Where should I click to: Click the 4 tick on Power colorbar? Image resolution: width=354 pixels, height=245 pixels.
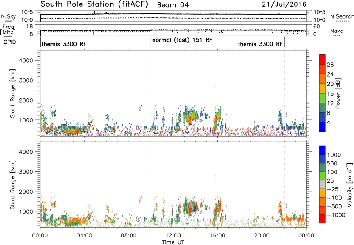pos(329,122)
